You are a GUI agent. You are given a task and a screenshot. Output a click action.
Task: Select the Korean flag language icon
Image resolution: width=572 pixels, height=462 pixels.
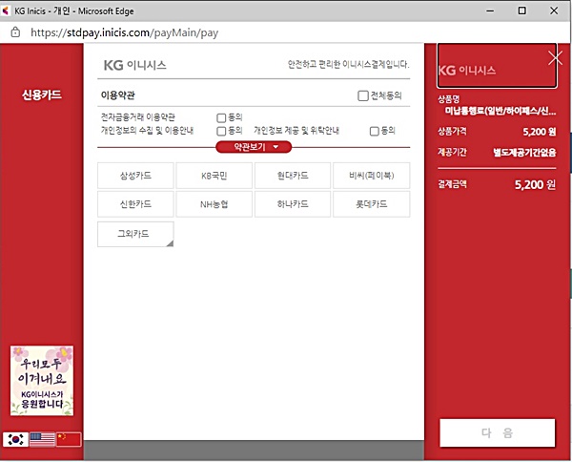click(x=15, y=439)
